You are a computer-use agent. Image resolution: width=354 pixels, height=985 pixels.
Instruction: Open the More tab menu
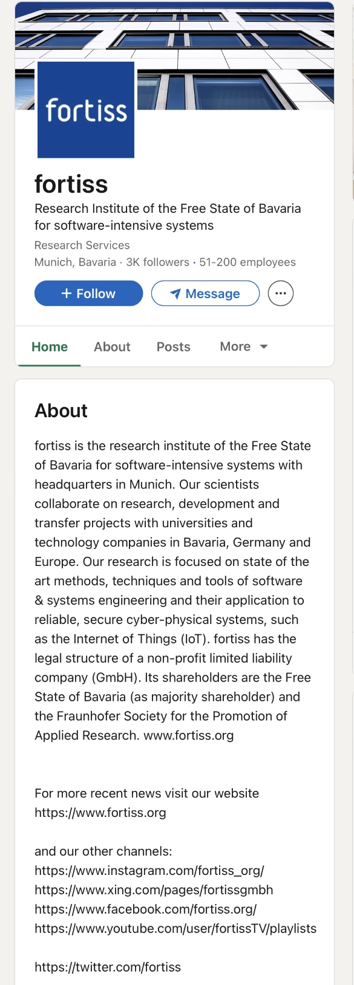point(244,346)
